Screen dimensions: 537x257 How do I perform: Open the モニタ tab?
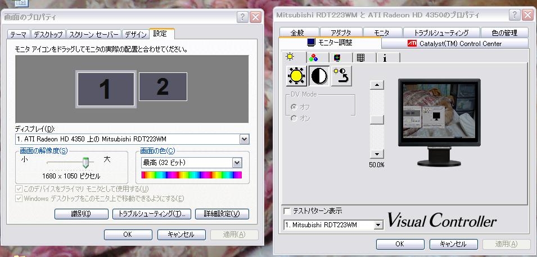point(381,33)
